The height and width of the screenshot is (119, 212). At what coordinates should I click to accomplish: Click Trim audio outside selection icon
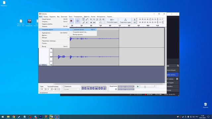click(91, 22)
